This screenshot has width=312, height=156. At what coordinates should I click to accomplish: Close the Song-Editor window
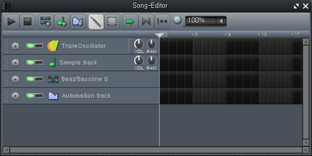[x=306, y=6]
